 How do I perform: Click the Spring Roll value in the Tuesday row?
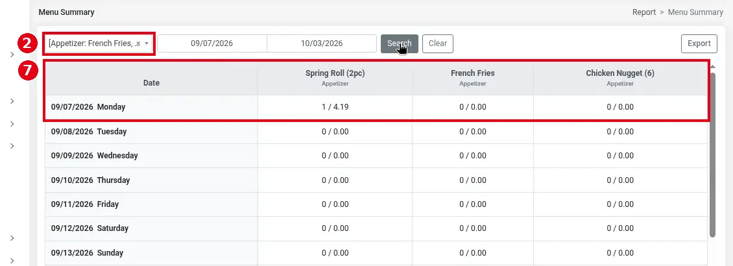(x=335, y=131)
